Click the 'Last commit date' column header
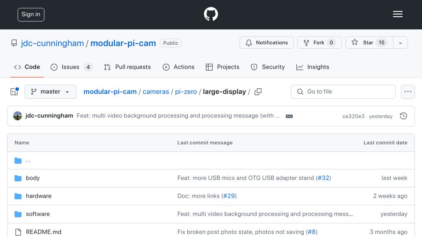The image size is (422, 237). 386,143
